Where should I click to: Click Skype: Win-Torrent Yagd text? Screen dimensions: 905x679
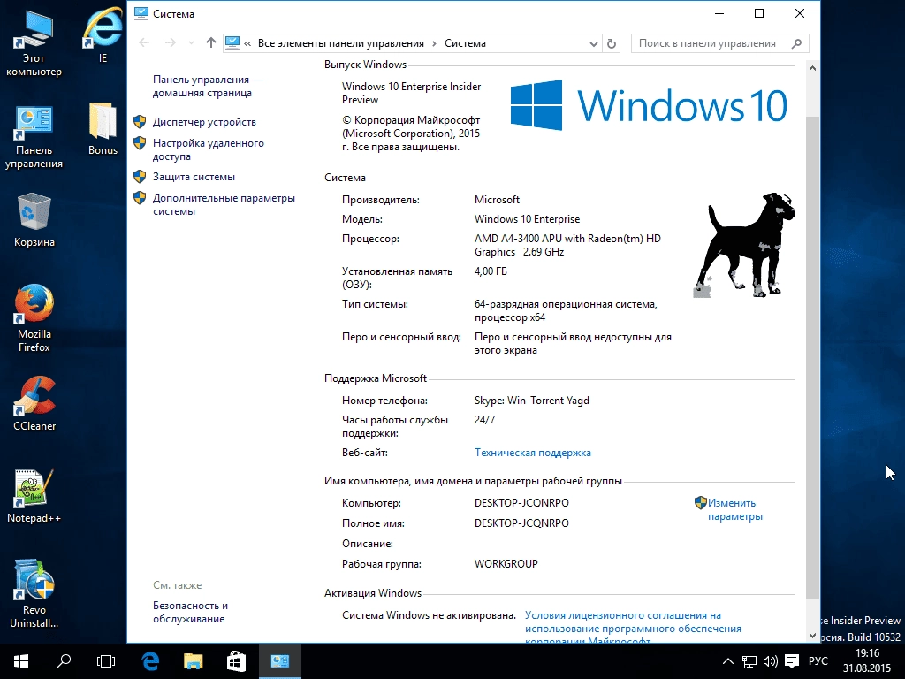coord(532,401)
